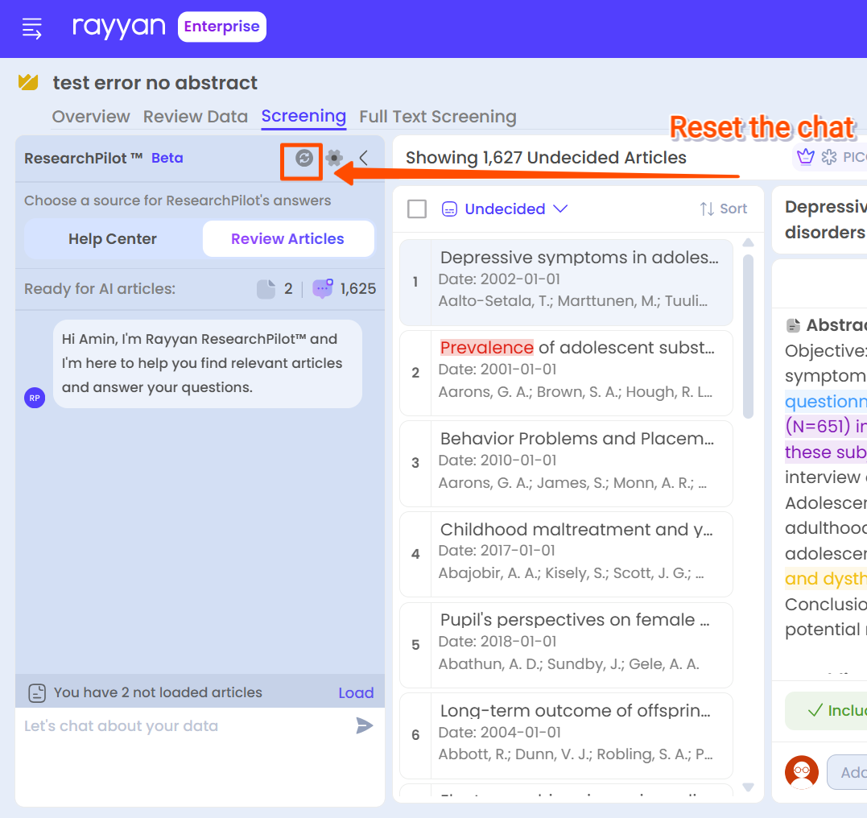Click the Include decision button
Viewport: 867px width, 818px height.
[826, 711]
